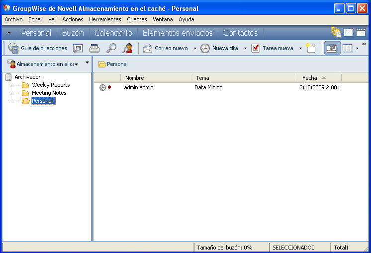Select the Data Mining subject
The height and width of the screenshot is (253, 371).
(208, 87)
